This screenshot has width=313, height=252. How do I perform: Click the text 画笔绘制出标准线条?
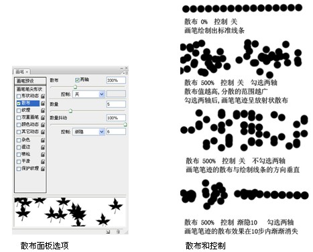(214, 30)
